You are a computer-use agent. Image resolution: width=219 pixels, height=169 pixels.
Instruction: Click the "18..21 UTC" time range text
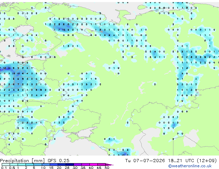click(181, 161)
